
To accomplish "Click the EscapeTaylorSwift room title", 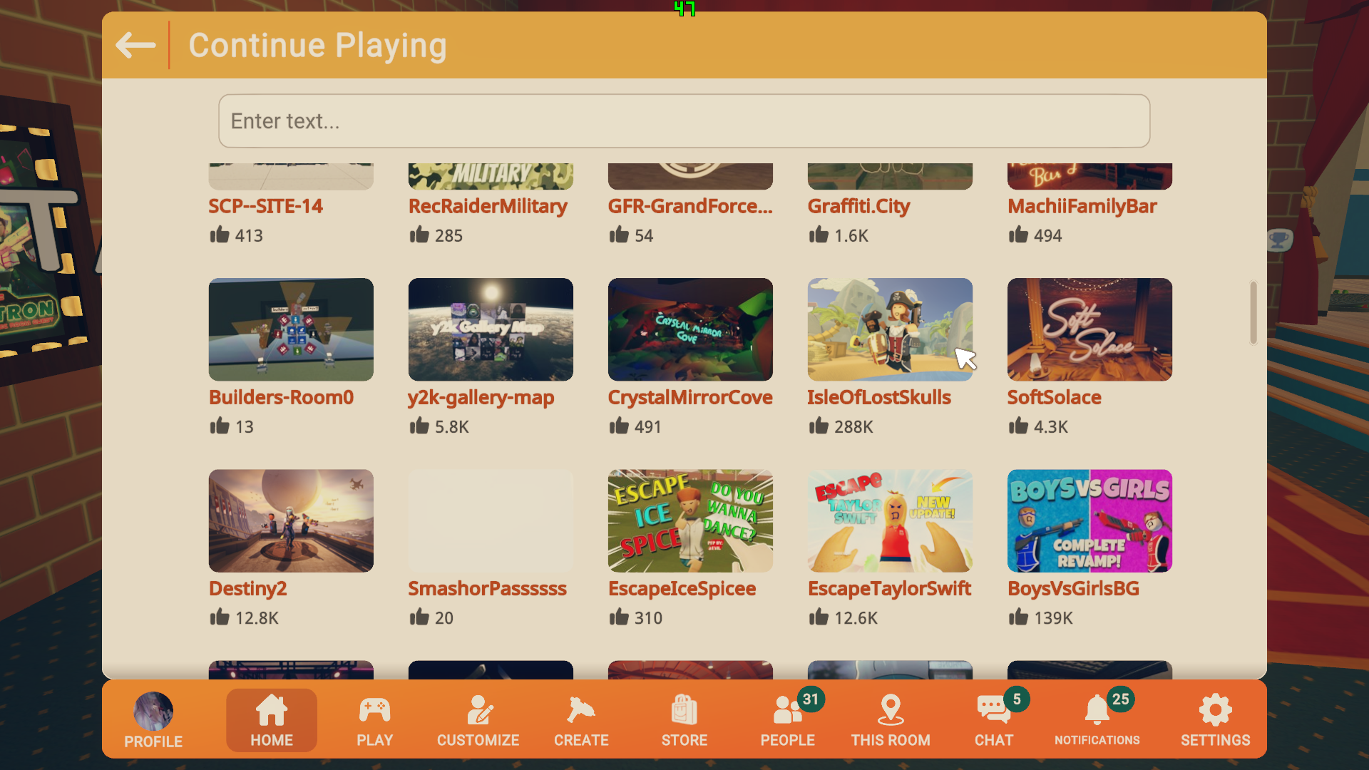I will pos(889,589).
